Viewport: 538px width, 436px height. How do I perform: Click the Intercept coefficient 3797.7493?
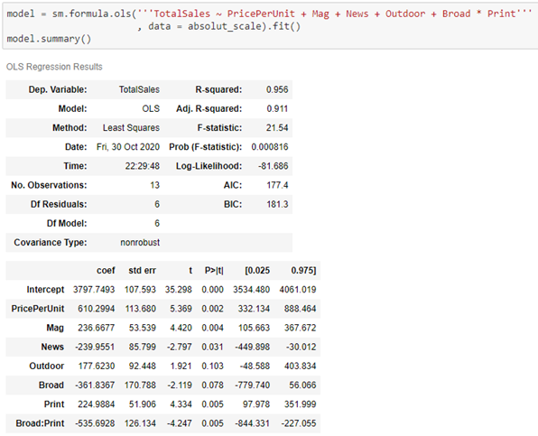click(94, 290)
